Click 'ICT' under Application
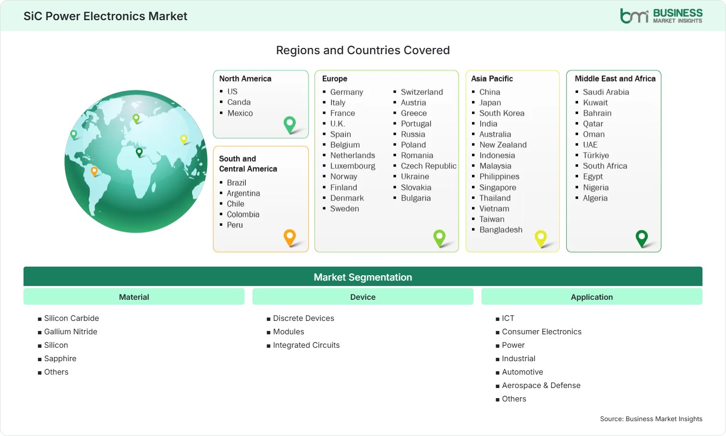 click(508, 318)
